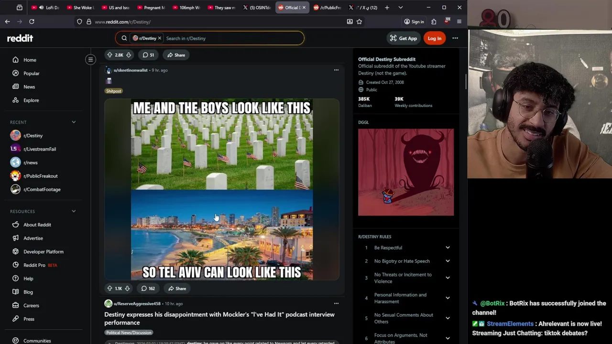This screenshot has height=344, width=612.
Task: Open the reader view icon in address bar
Action: tap(350, 21)
